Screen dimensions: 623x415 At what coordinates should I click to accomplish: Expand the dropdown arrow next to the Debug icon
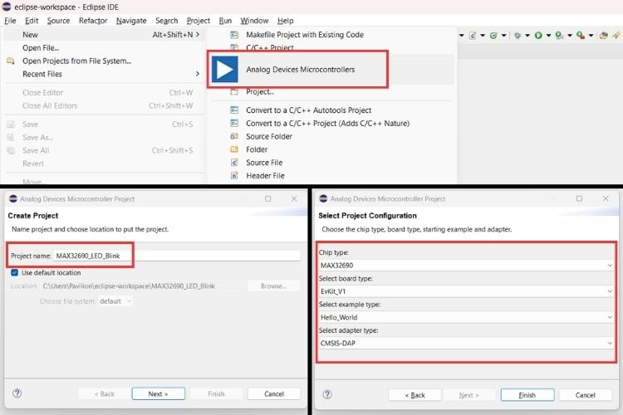pos(527,36)
